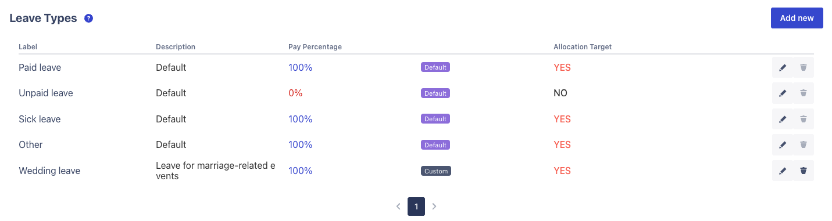Go to the next page arrow
Image resolution: width=832 pixels, height=221 pixels.
434,206
